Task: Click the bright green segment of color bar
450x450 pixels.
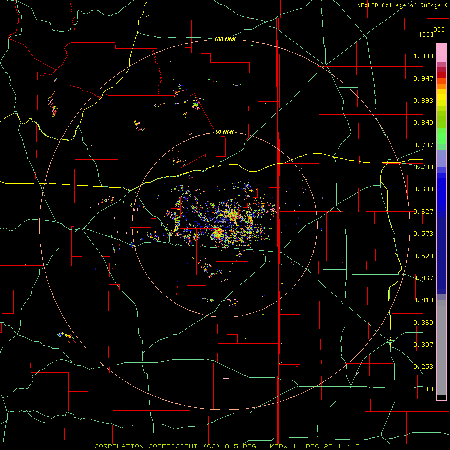Action: [441, 136]
